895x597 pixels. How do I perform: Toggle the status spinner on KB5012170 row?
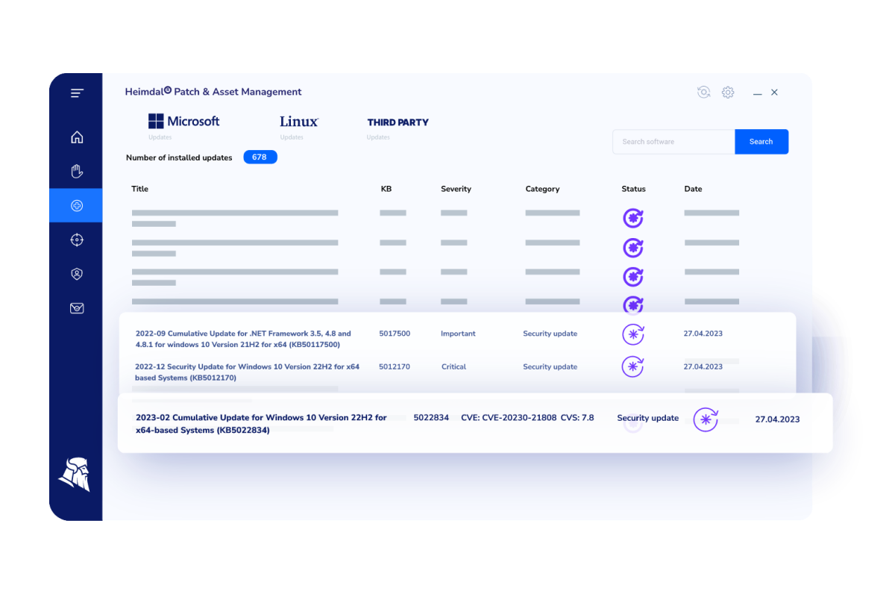click(632, 366)
